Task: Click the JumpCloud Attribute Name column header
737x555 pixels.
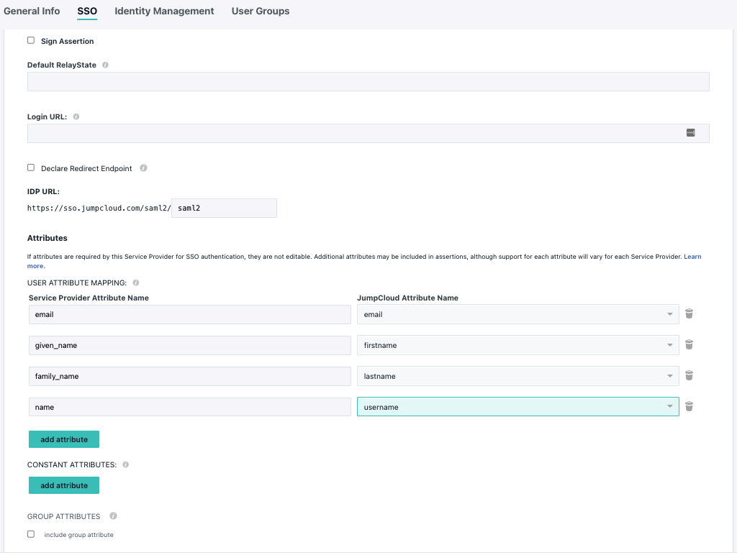Action: 407,298
